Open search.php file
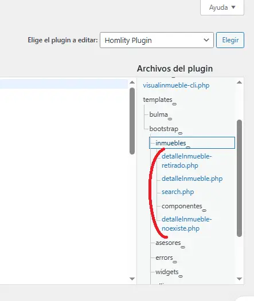The height and width of the screenshot is (301, 254). [x=178, y=192]
